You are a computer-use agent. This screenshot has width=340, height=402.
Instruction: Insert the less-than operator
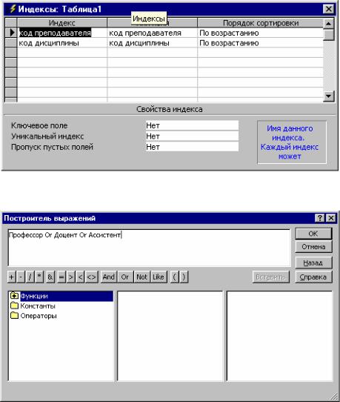(80, 277)
